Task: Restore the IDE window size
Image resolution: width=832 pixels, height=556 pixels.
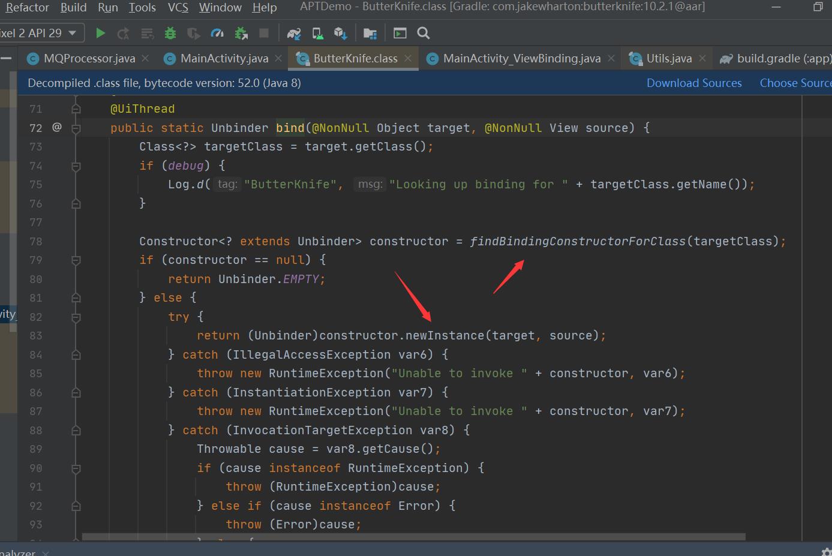Action: pos(818,7)
